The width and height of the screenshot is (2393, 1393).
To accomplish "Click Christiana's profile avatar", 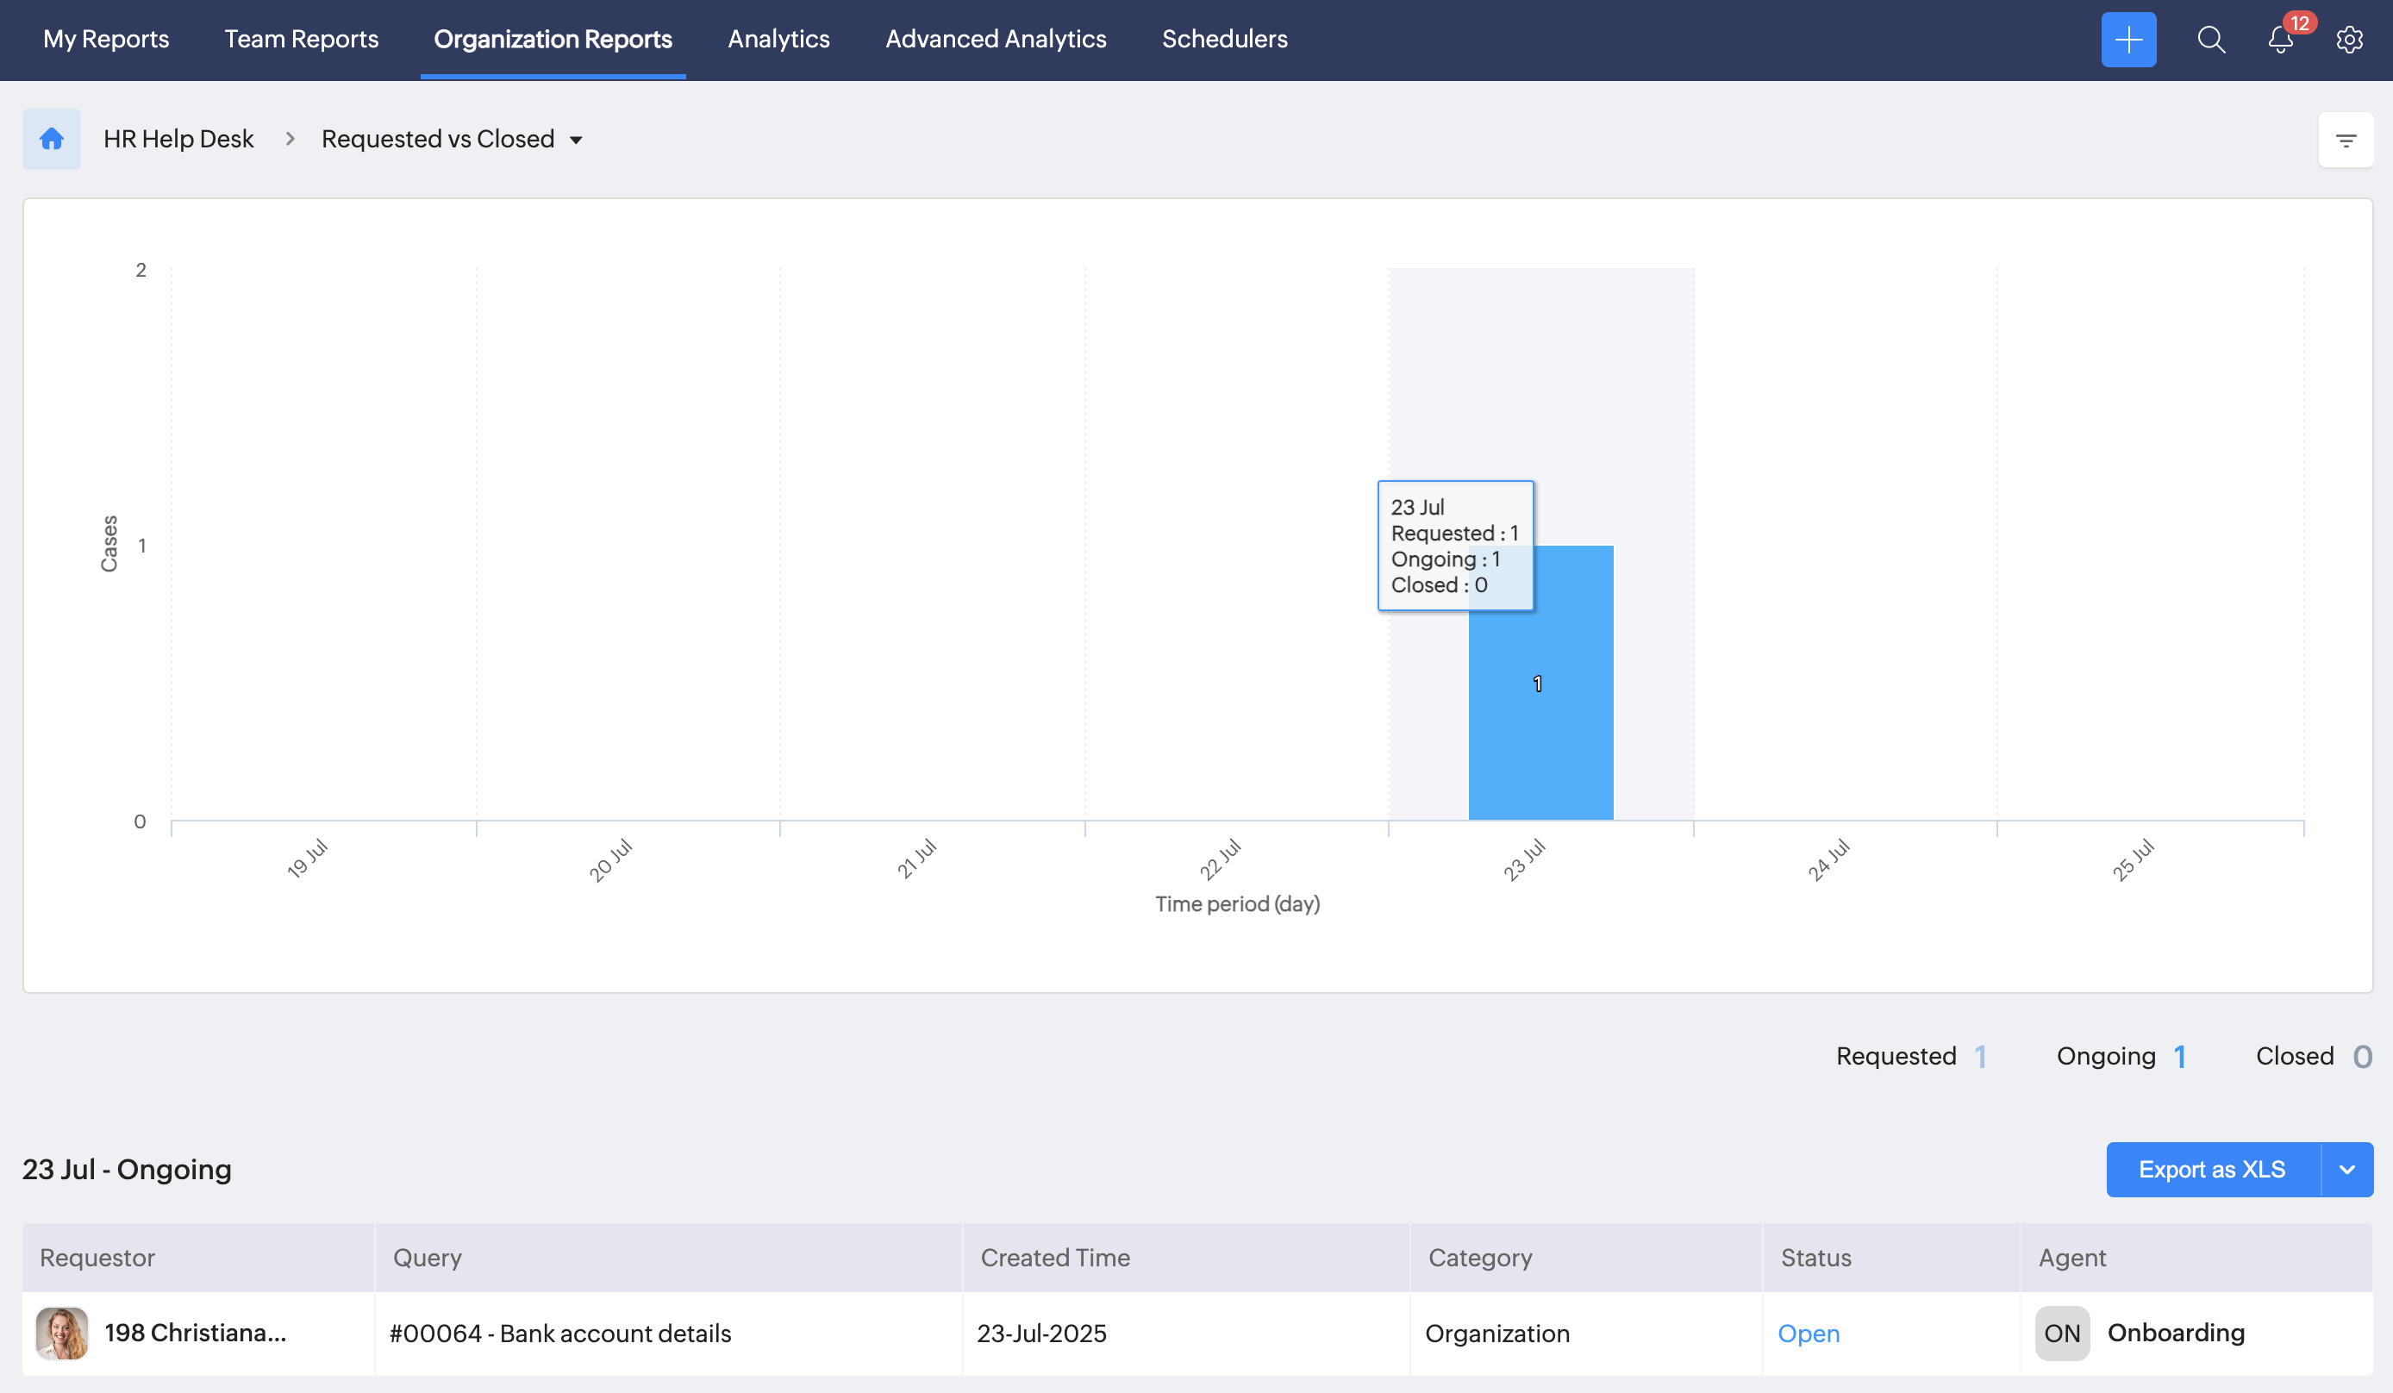I will [x=62, y=1332].
